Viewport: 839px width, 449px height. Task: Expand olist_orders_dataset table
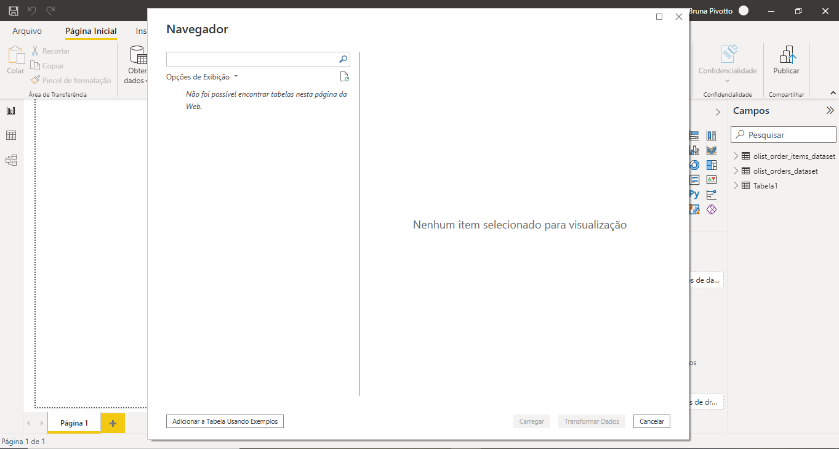(x=736, y=171)
